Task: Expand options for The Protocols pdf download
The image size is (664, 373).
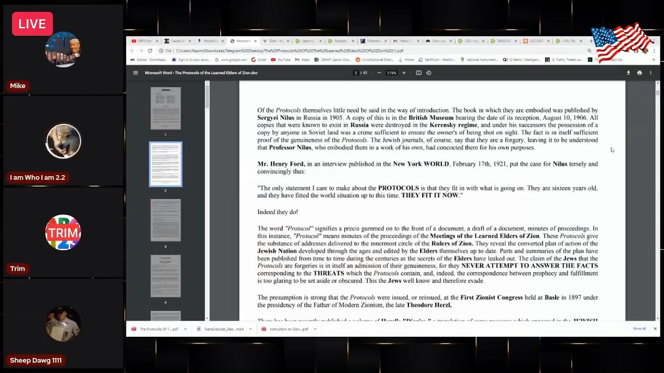Action: (185, 329)
